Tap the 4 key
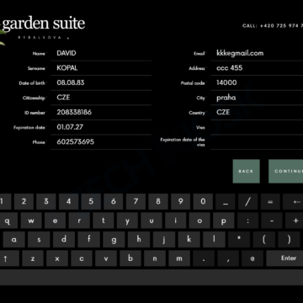The width and height of the screenshot is (303, 303). pos(68,202)
